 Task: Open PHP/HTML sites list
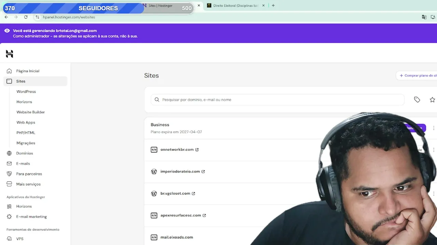[x=26, y=133]
